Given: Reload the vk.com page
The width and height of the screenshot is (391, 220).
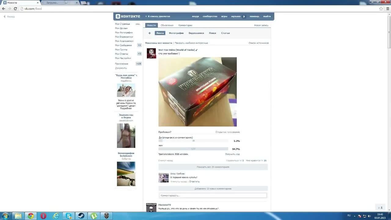Looking at the screenshot, I should (x=15, y=9).
